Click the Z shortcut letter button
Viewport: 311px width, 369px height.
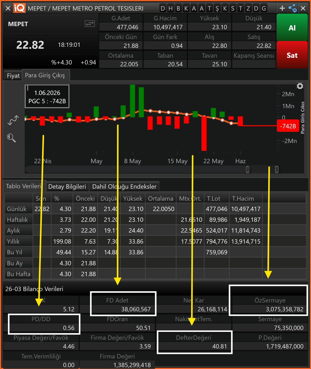(248, 8)
